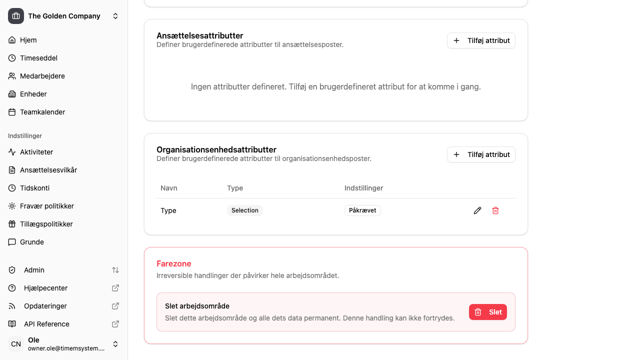Open API Reference in a new tab
640x360 pixels.
click(x=115, y=324)
